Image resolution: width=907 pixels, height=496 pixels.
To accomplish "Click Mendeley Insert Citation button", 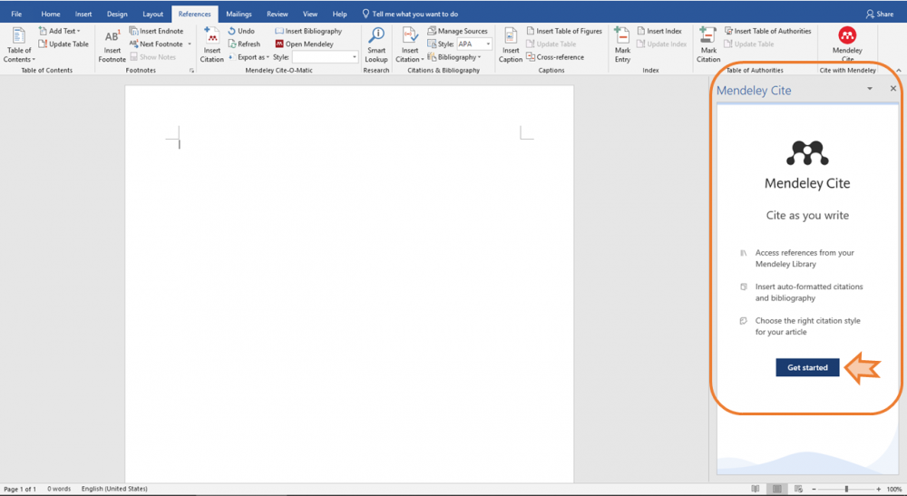I will (211, 45).
